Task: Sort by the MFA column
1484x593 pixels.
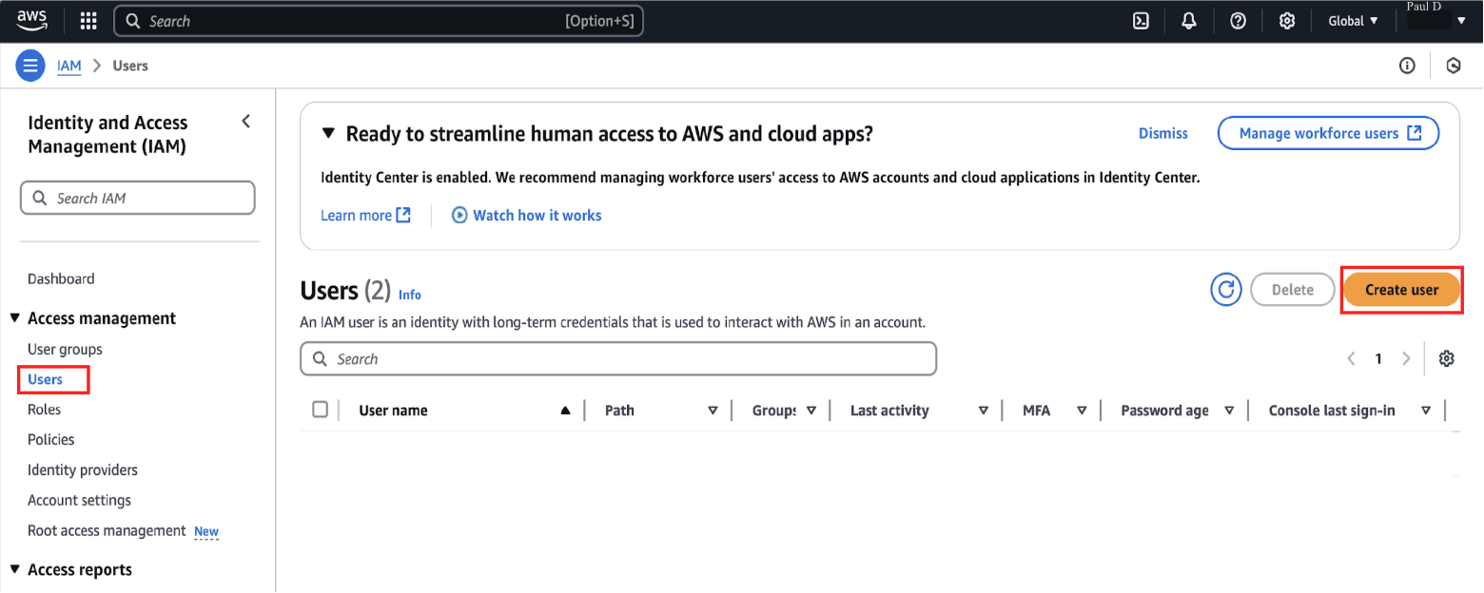Action: point(1082,411)
